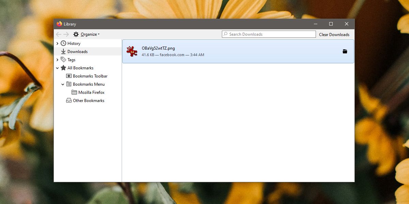409x204 pixels.
Task: Open containing folder for OBaVg52wtTZ.png
Action: point(345,51)
